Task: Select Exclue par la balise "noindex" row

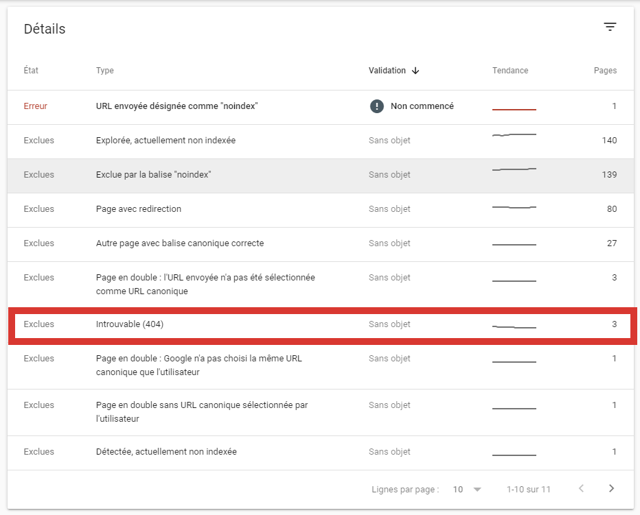Action: click(x=153, y=175)
